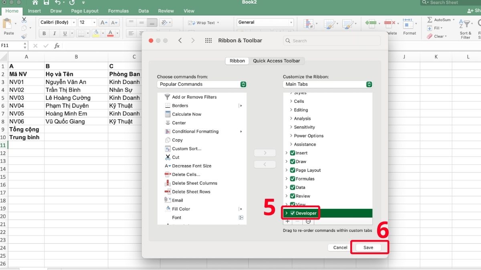Click the Cancel button in dialog
Image resolution: width=481 pixels, height=270 pixels.
(340, 248)
